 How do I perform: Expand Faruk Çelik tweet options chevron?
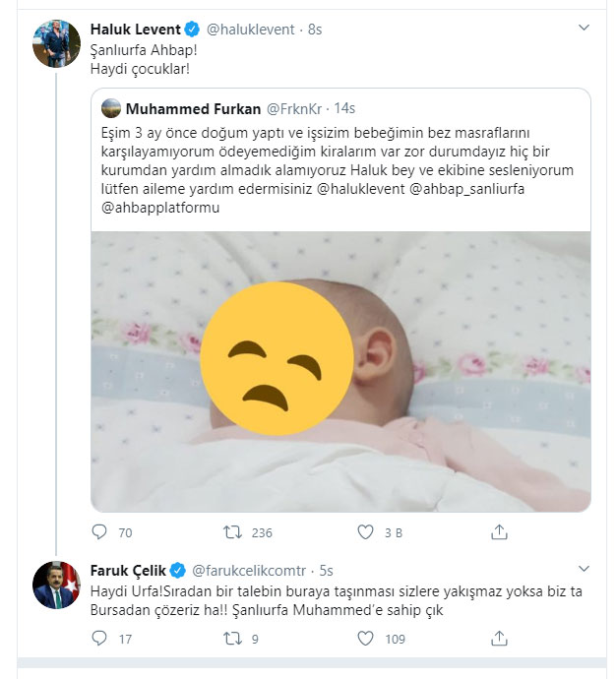coord(585,569)
